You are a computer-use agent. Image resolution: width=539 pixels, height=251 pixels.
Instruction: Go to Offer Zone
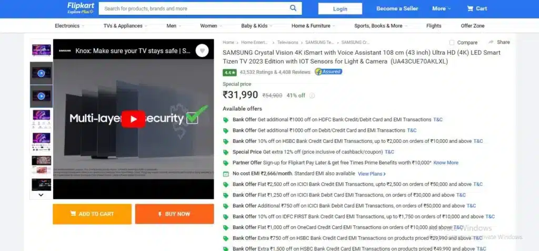(x=473, y=26)
